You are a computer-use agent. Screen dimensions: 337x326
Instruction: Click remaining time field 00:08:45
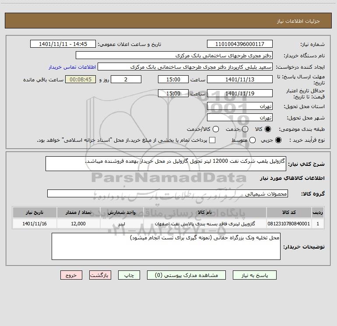click(x=81, y=79)
